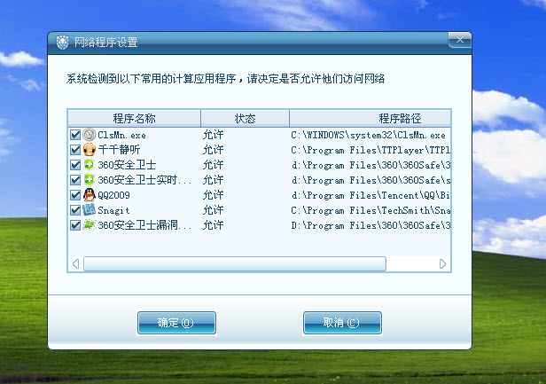Select the Snagit program name

(x=113, y=210)
